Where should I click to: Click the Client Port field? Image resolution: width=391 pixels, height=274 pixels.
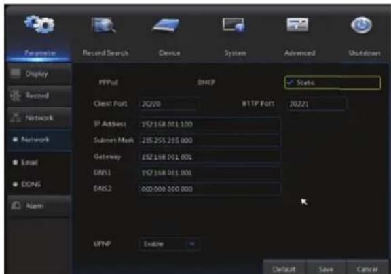(169, 104)
